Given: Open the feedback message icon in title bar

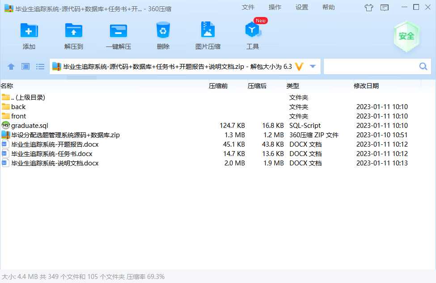Looking at the screenshot, I should coord(385,8).
